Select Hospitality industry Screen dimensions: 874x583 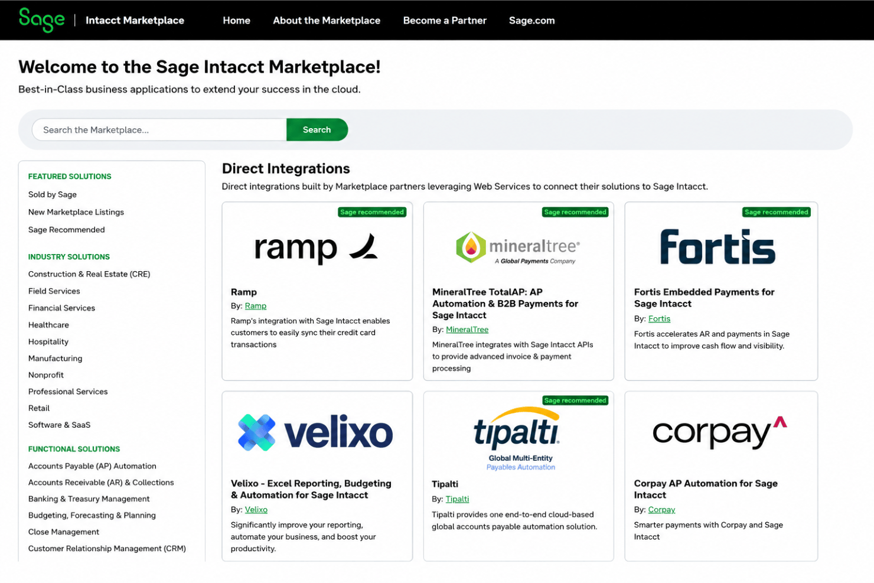[48, 341]
